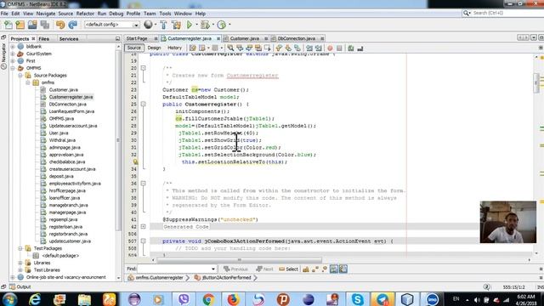This screenshot has width=544, height=306.
Task: Click the Comment lines editor icon
Action: (351, 48)
